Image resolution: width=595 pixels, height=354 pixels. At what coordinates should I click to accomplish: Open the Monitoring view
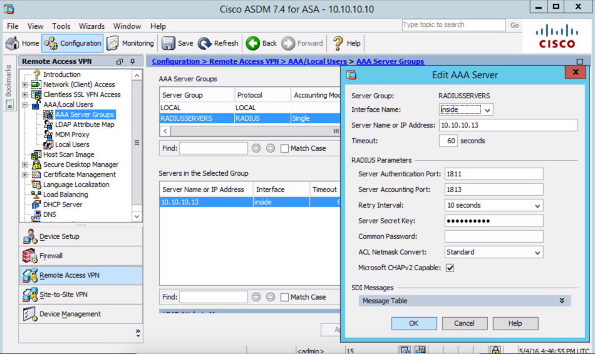(130, 43)
